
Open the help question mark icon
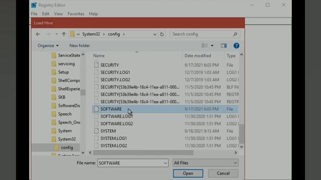click(236, 45)
